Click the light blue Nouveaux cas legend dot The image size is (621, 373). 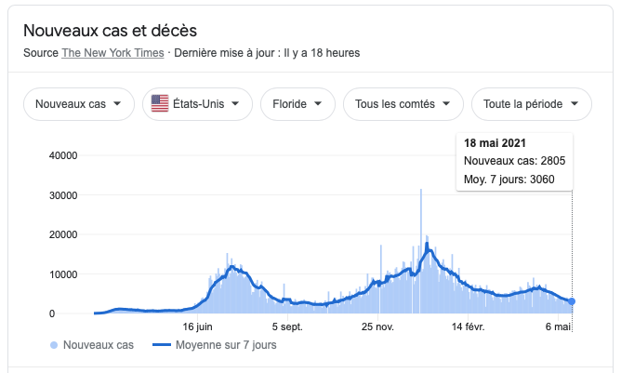point(54,345)
